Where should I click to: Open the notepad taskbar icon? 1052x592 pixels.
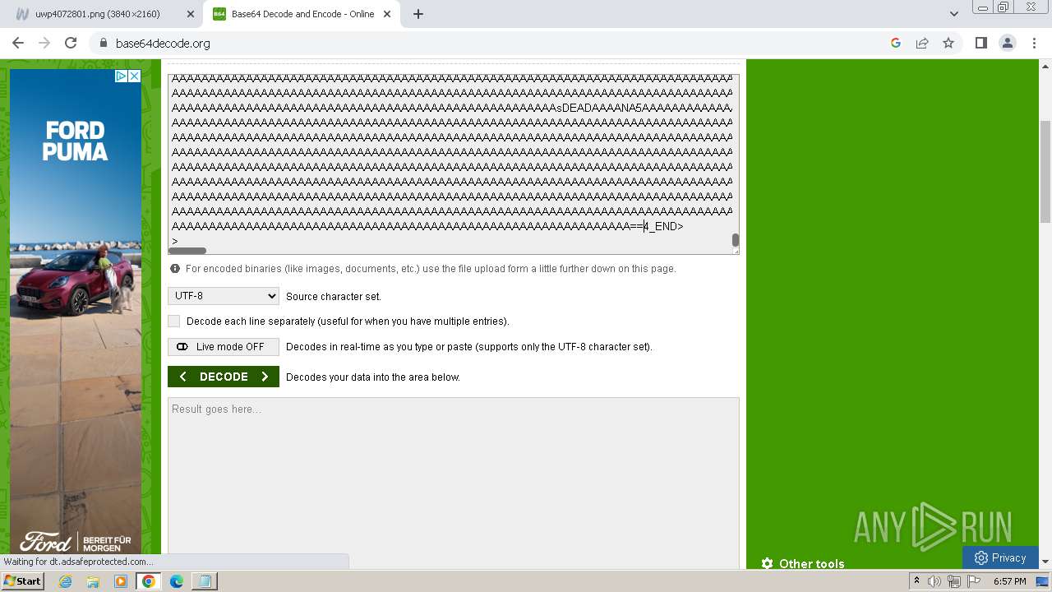coord(205,581)
